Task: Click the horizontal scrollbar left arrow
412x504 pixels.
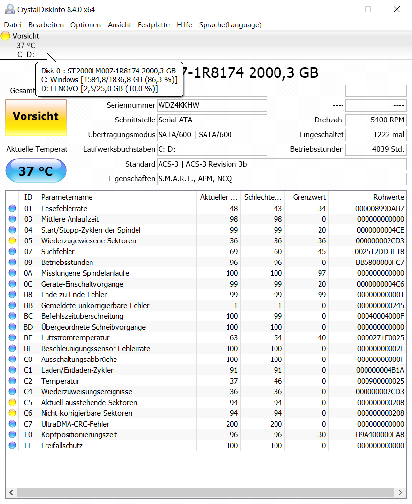Action: 11,492
